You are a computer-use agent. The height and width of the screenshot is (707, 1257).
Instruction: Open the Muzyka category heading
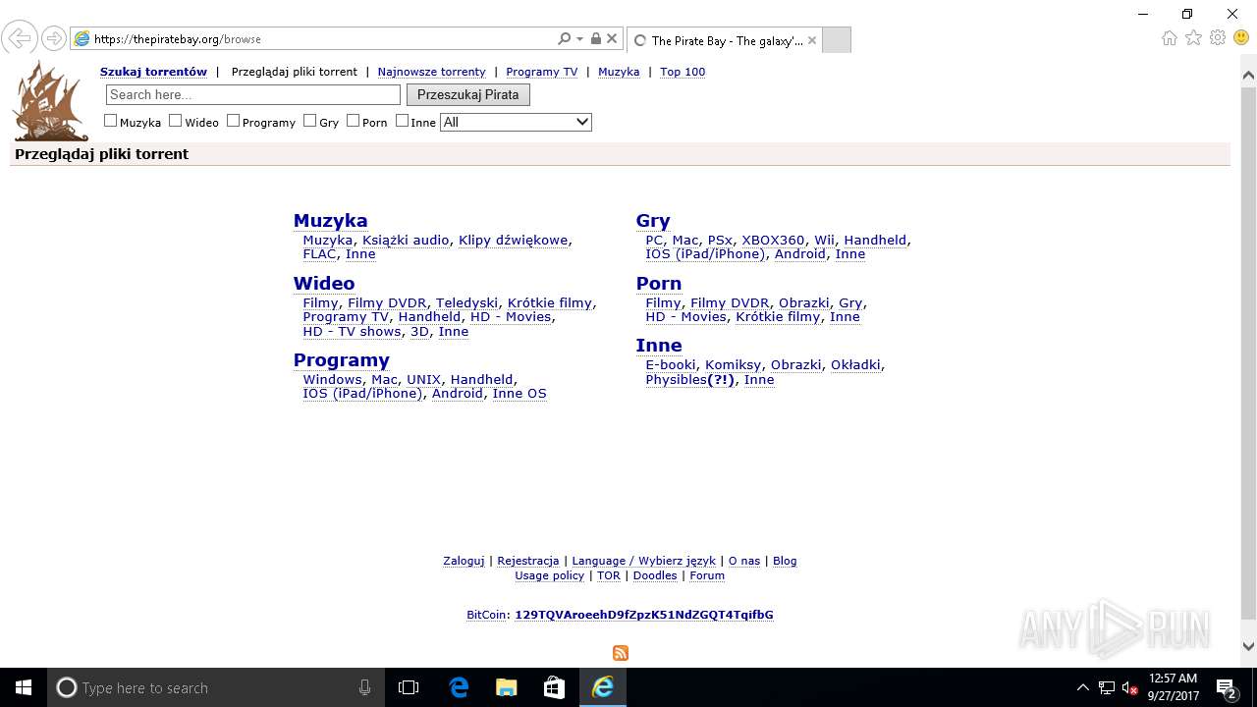330,221
